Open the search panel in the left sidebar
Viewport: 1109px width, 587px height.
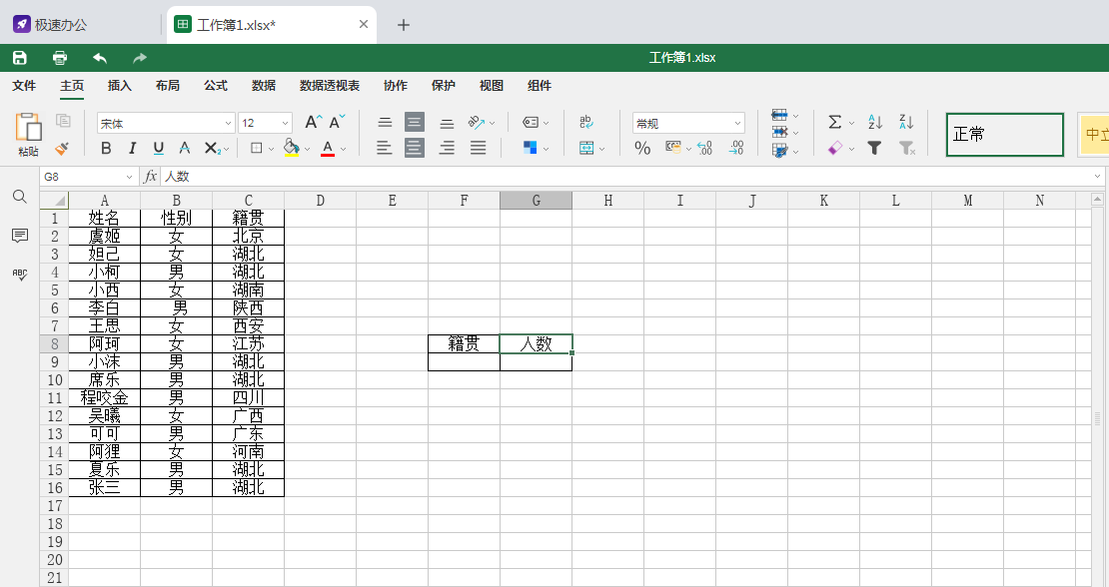coord(20,197)
